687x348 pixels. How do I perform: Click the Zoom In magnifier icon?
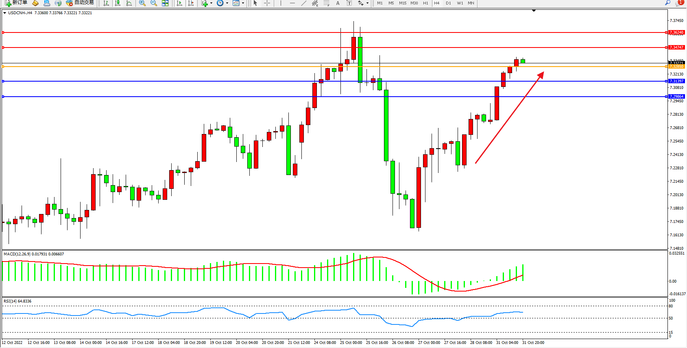pyautogui.click(x=142, y=3)
